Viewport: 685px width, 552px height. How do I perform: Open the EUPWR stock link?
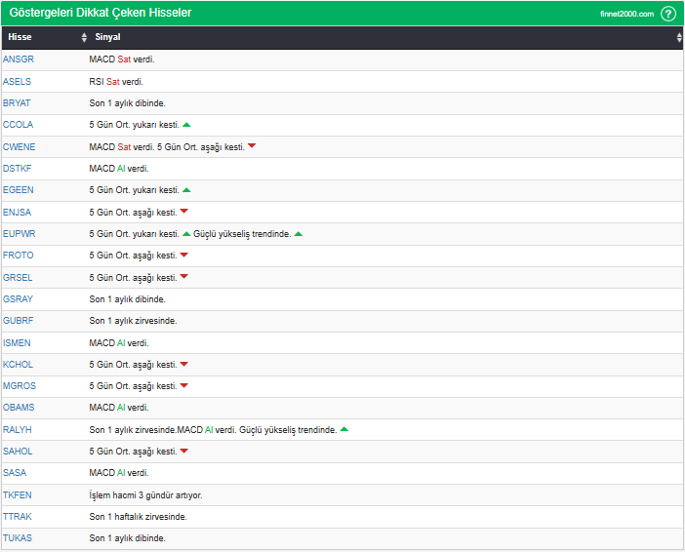(19, 234)
